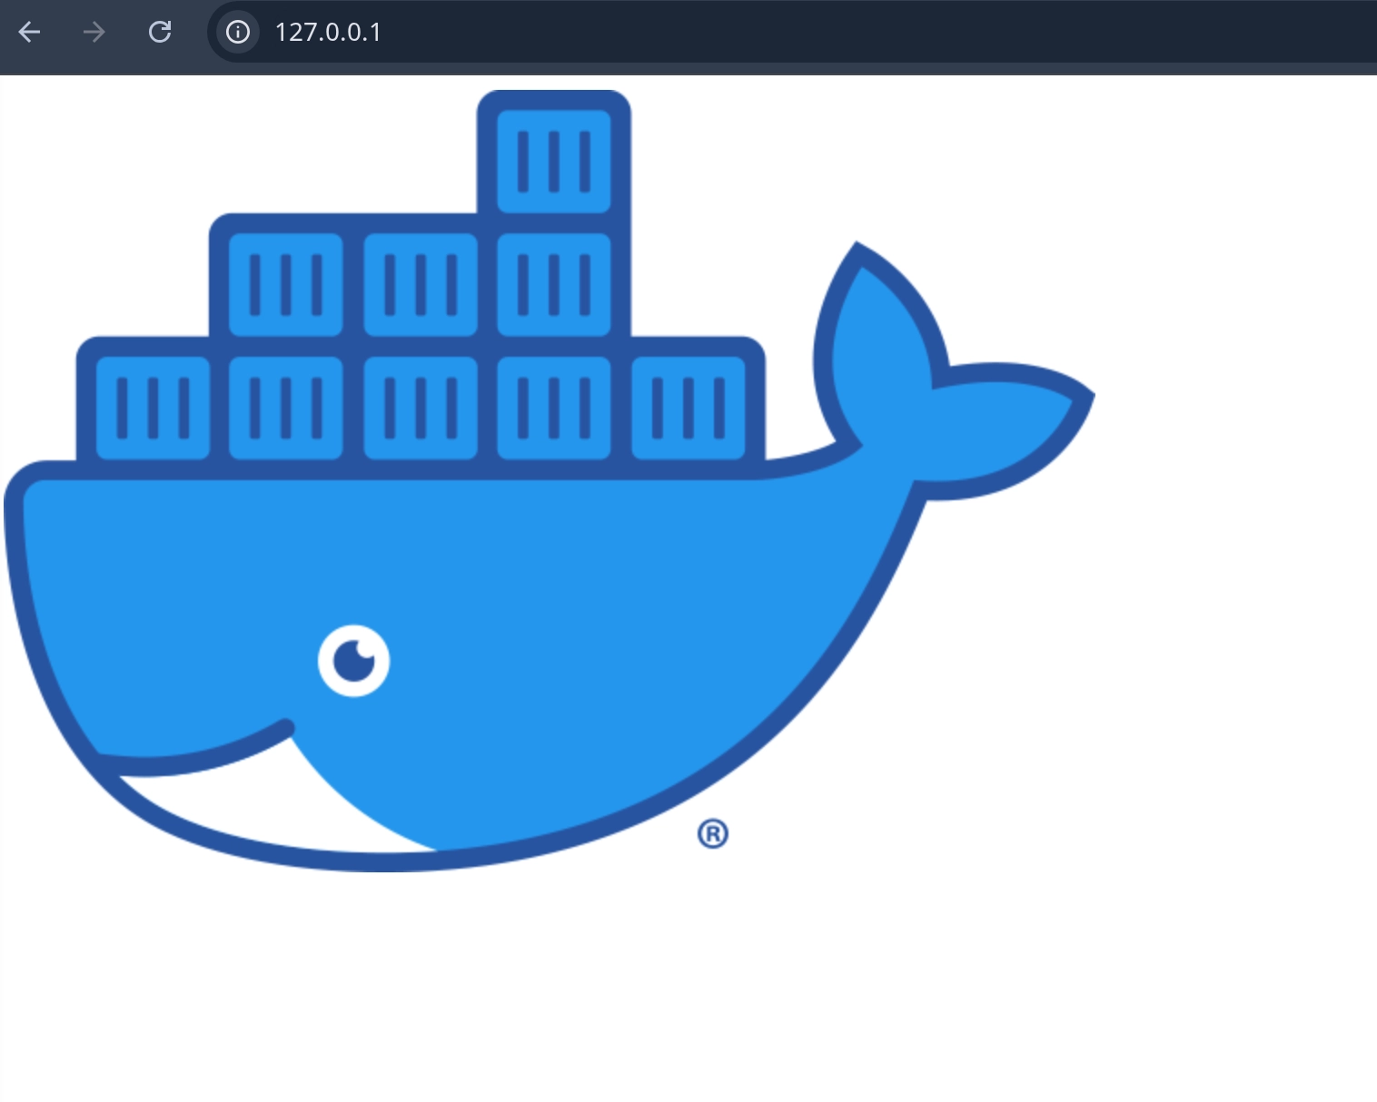1377x1102 pixels.
Task: Open site information via the info icon
Action: [x=237, y=33]
